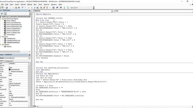Click the white ForeColor swatch in Properties
Viewport: 193px width, 108px height.
tap(10, 85)
